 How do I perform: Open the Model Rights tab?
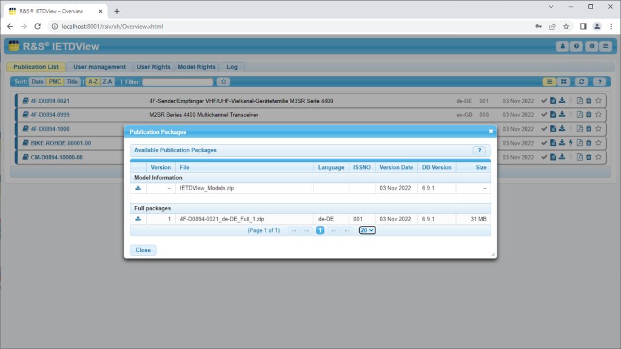pyautogui.click(x=196, y=67)
